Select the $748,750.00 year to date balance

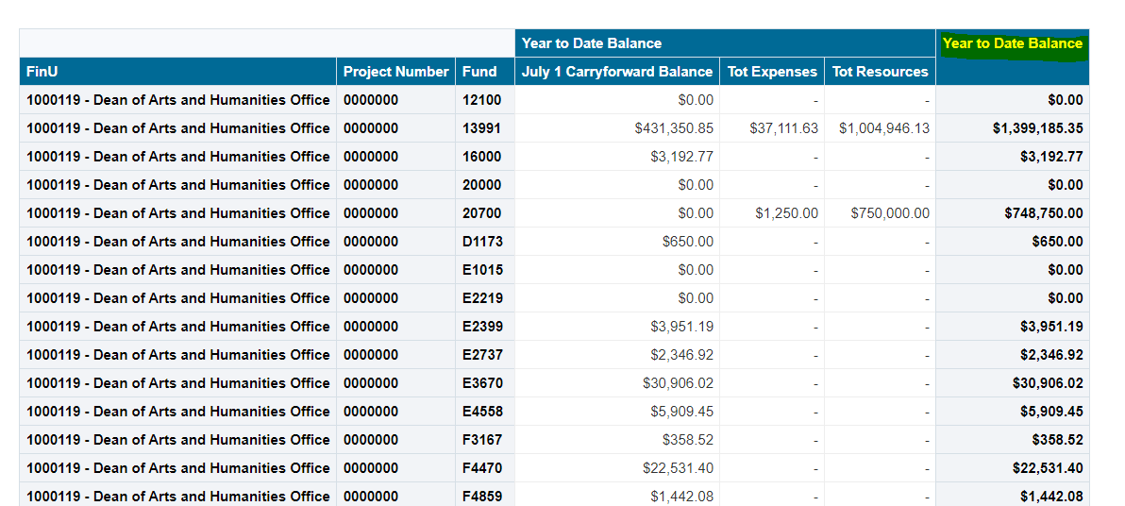point(1043,213)
